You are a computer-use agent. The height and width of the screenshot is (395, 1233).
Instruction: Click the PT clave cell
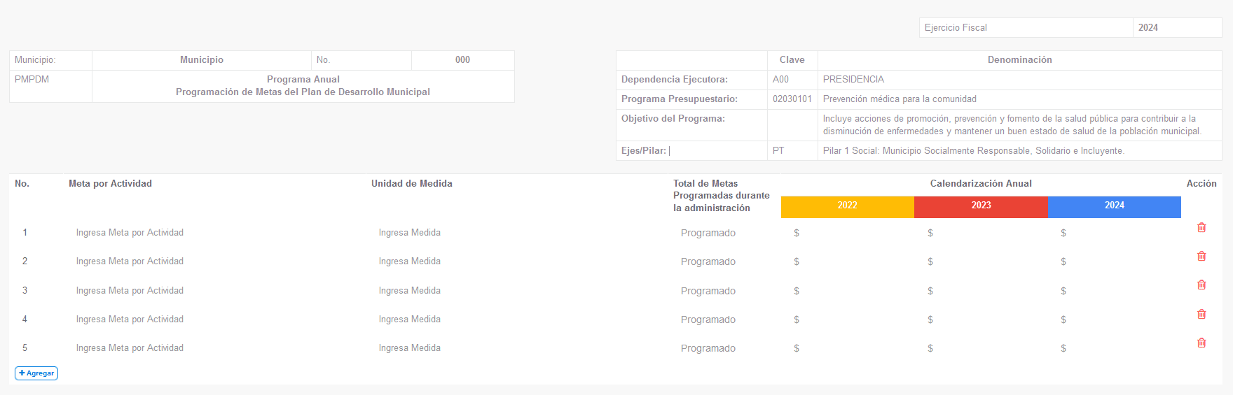coord(792,151)
